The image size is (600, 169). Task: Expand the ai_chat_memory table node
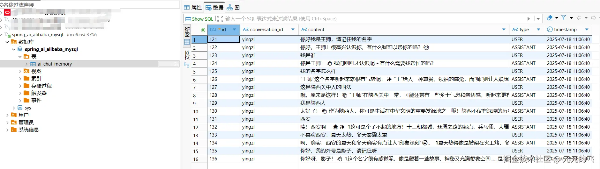(26, 64)
